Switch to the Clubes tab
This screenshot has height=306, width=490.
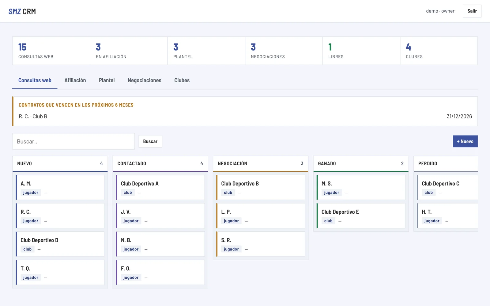(x=182, y=80)
